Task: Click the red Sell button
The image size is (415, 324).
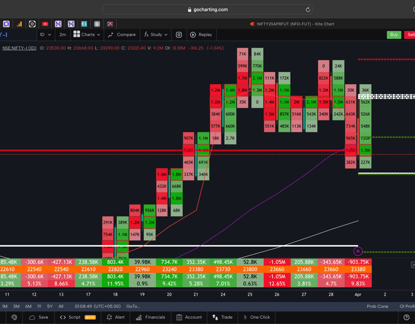Action: (410, 35)
